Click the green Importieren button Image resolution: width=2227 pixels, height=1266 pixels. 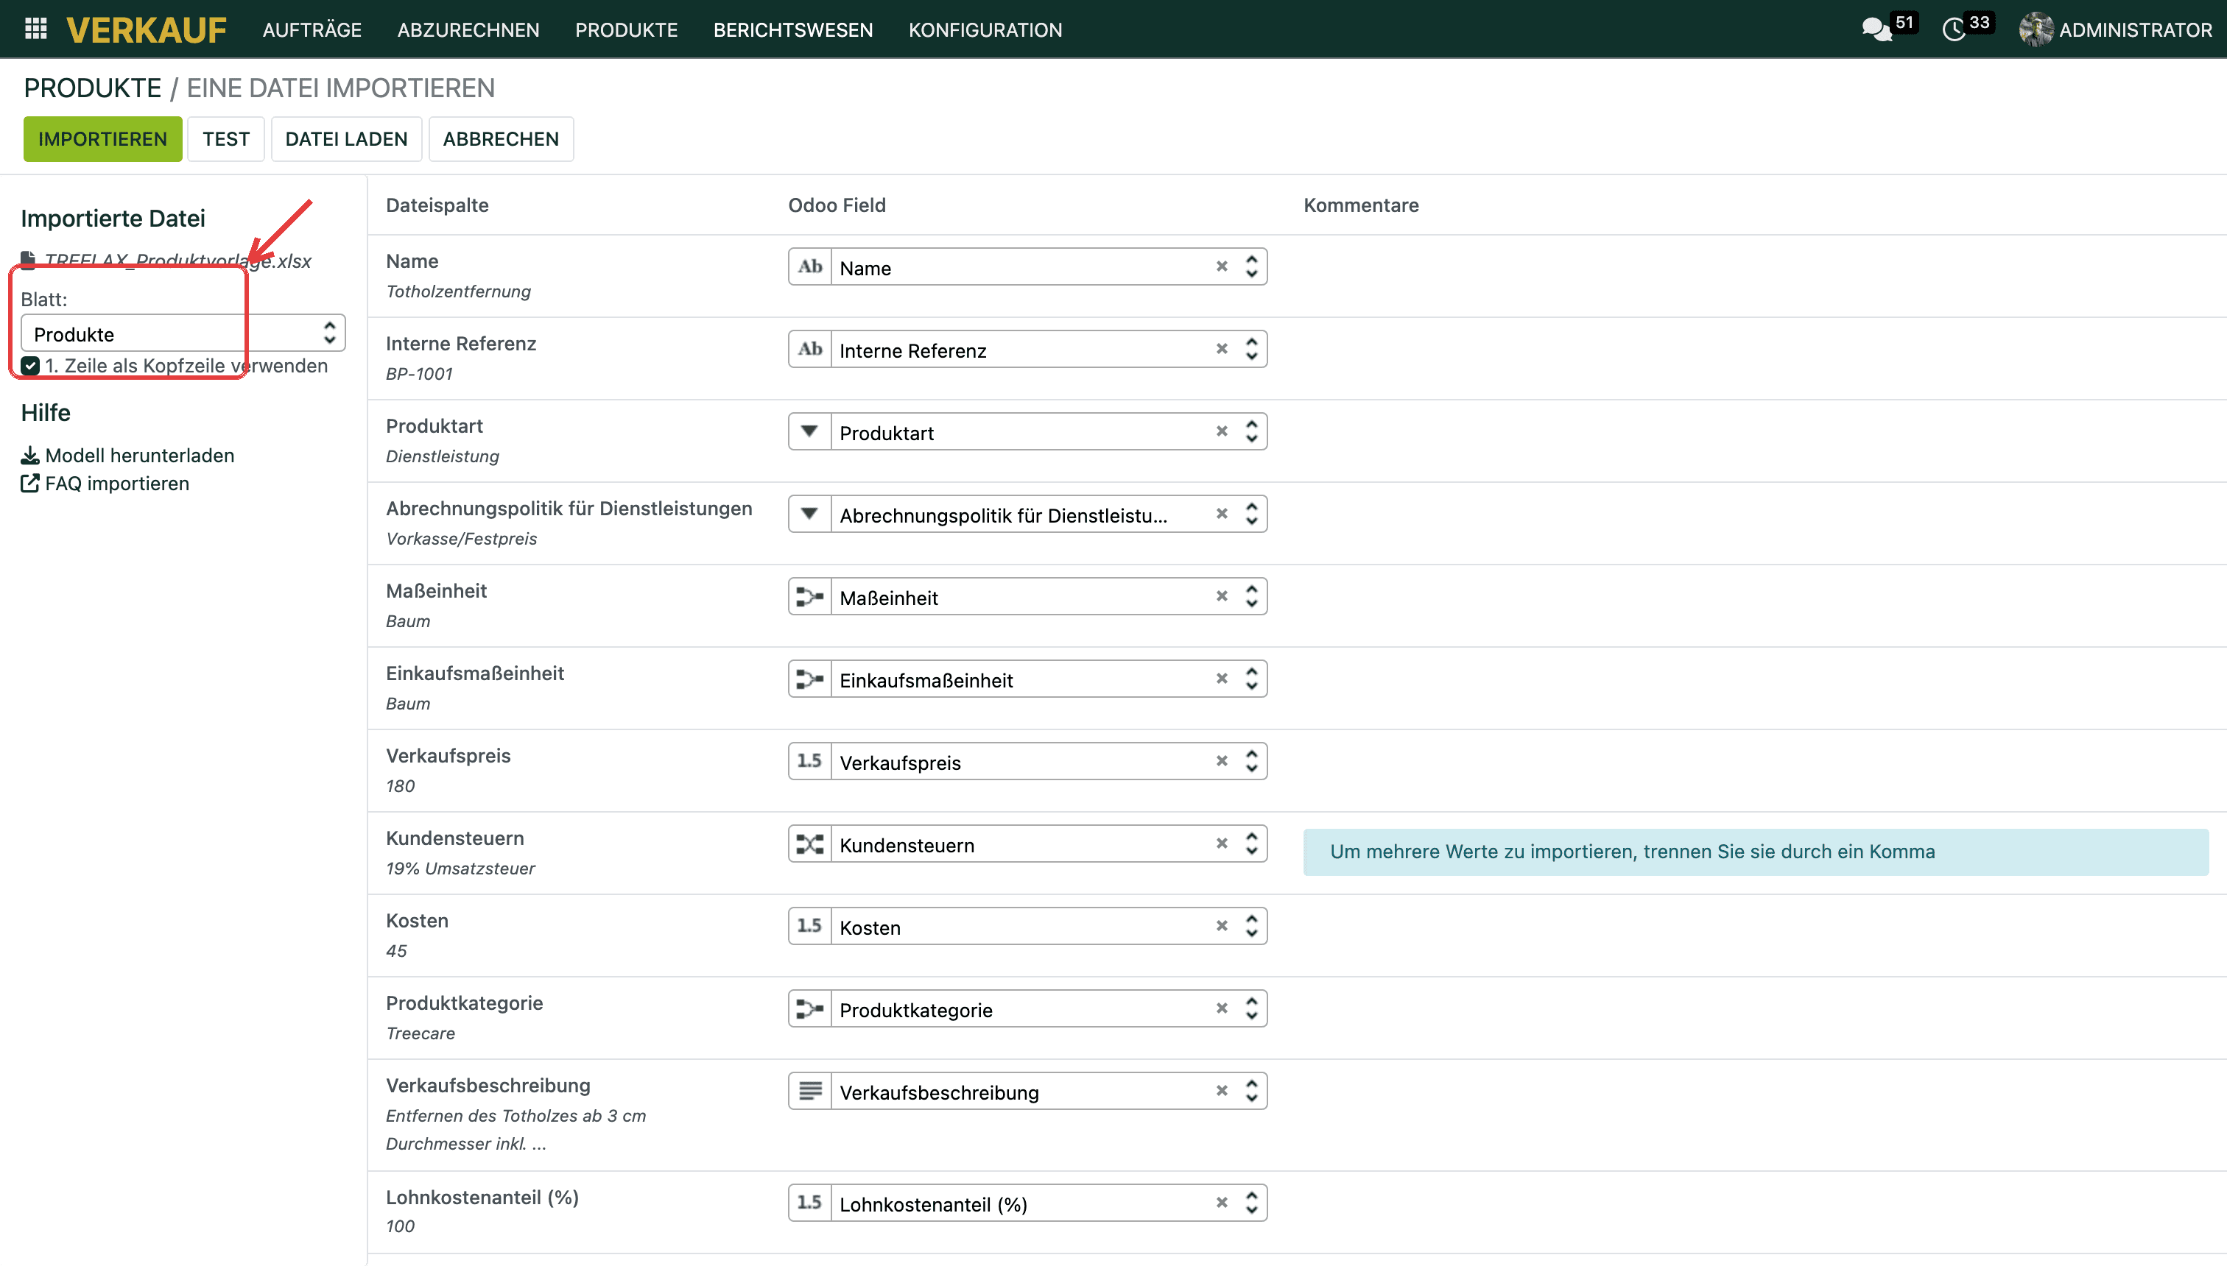point(102,139)
